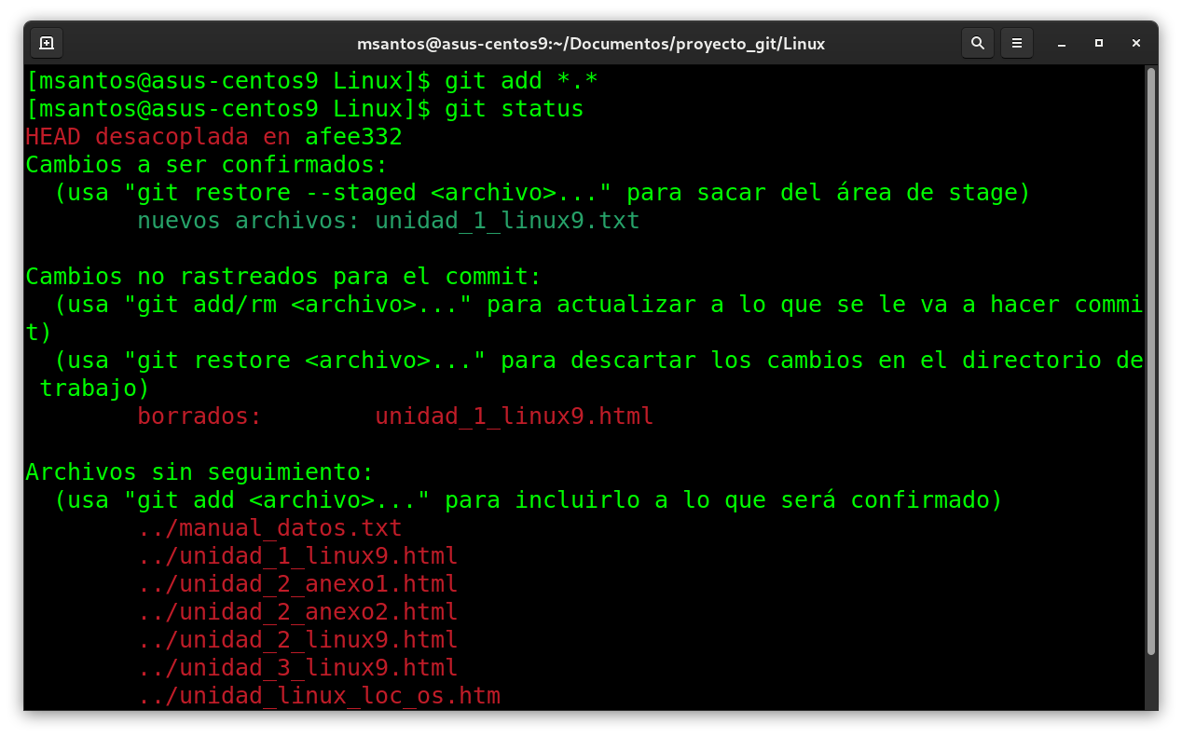The width and height of the screenshot is (1182, 737).
Task: Click the search magnifier icon
Action: coord(977,43)
